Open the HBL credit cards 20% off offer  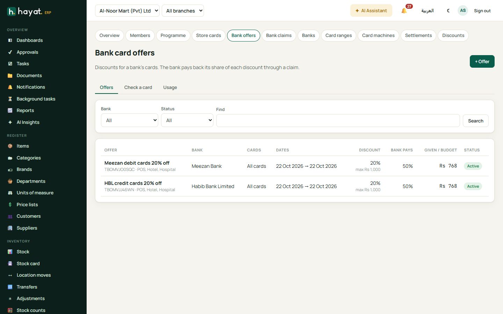point(133,183)
